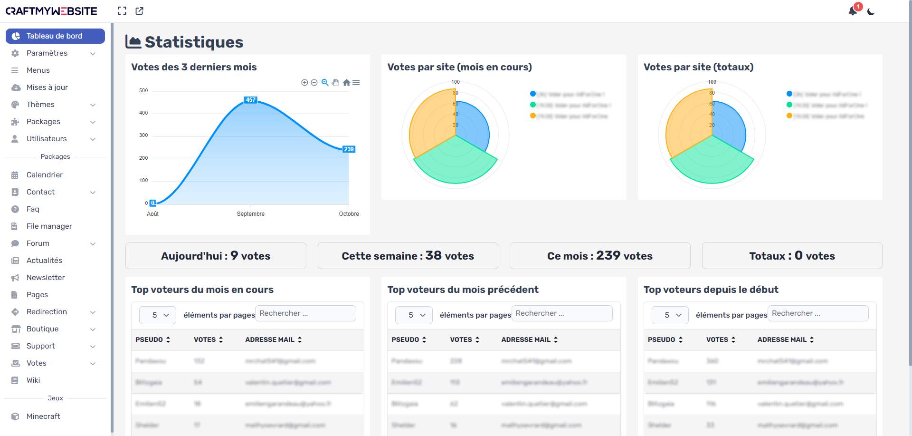Expand Packages submenu chevron
The height and width of the screenshot is (436, 912).
[x=93, y=122]
